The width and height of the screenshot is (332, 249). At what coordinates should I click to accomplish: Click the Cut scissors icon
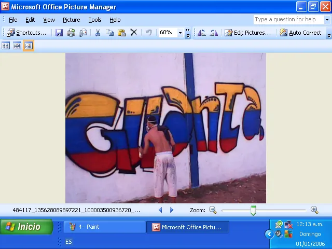pyautogui.click(x=98, y=33)
